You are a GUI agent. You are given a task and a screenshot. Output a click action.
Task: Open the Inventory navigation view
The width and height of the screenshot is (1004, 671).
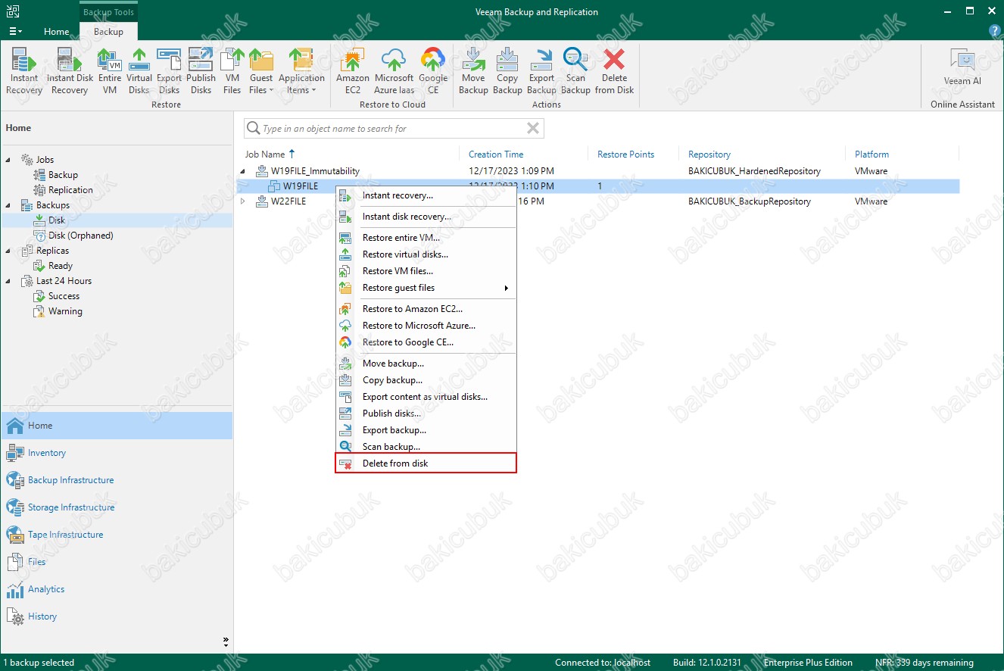[x=117, y=453]
